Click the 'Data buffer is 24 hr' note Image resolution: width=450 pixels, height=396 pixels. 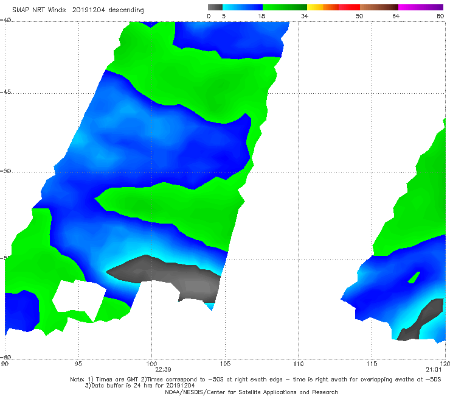point(140,386)
